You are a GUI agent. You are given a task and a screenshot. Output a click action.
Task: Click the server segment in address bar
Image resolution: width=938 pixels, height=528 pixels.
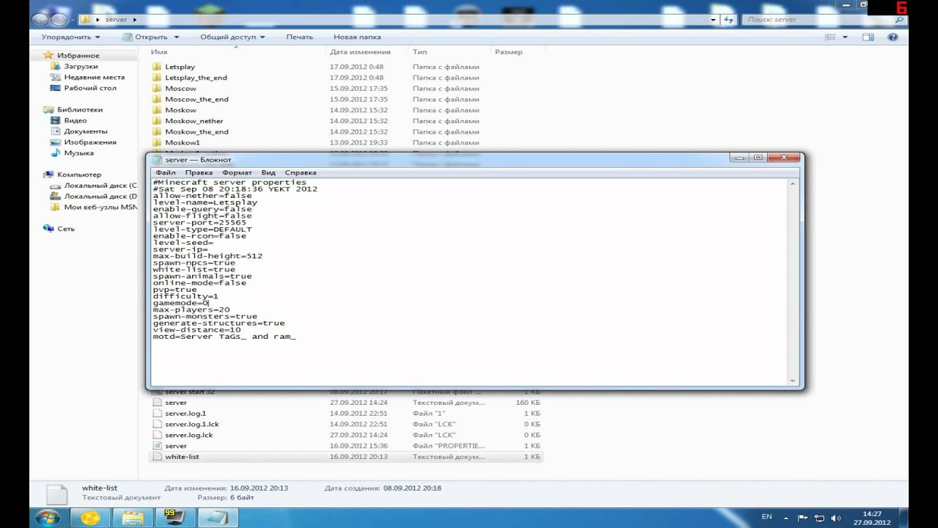click(x=116, y=19)
